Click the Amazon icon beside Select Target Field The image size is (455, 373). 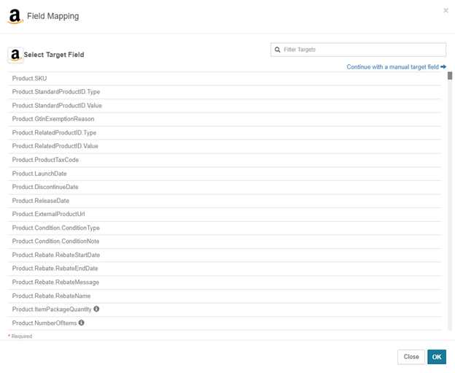[15, 55]
